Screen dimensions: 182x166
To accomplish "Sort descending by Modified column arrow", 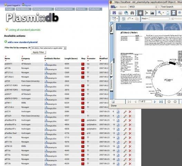I will click(x=100, y=61).
